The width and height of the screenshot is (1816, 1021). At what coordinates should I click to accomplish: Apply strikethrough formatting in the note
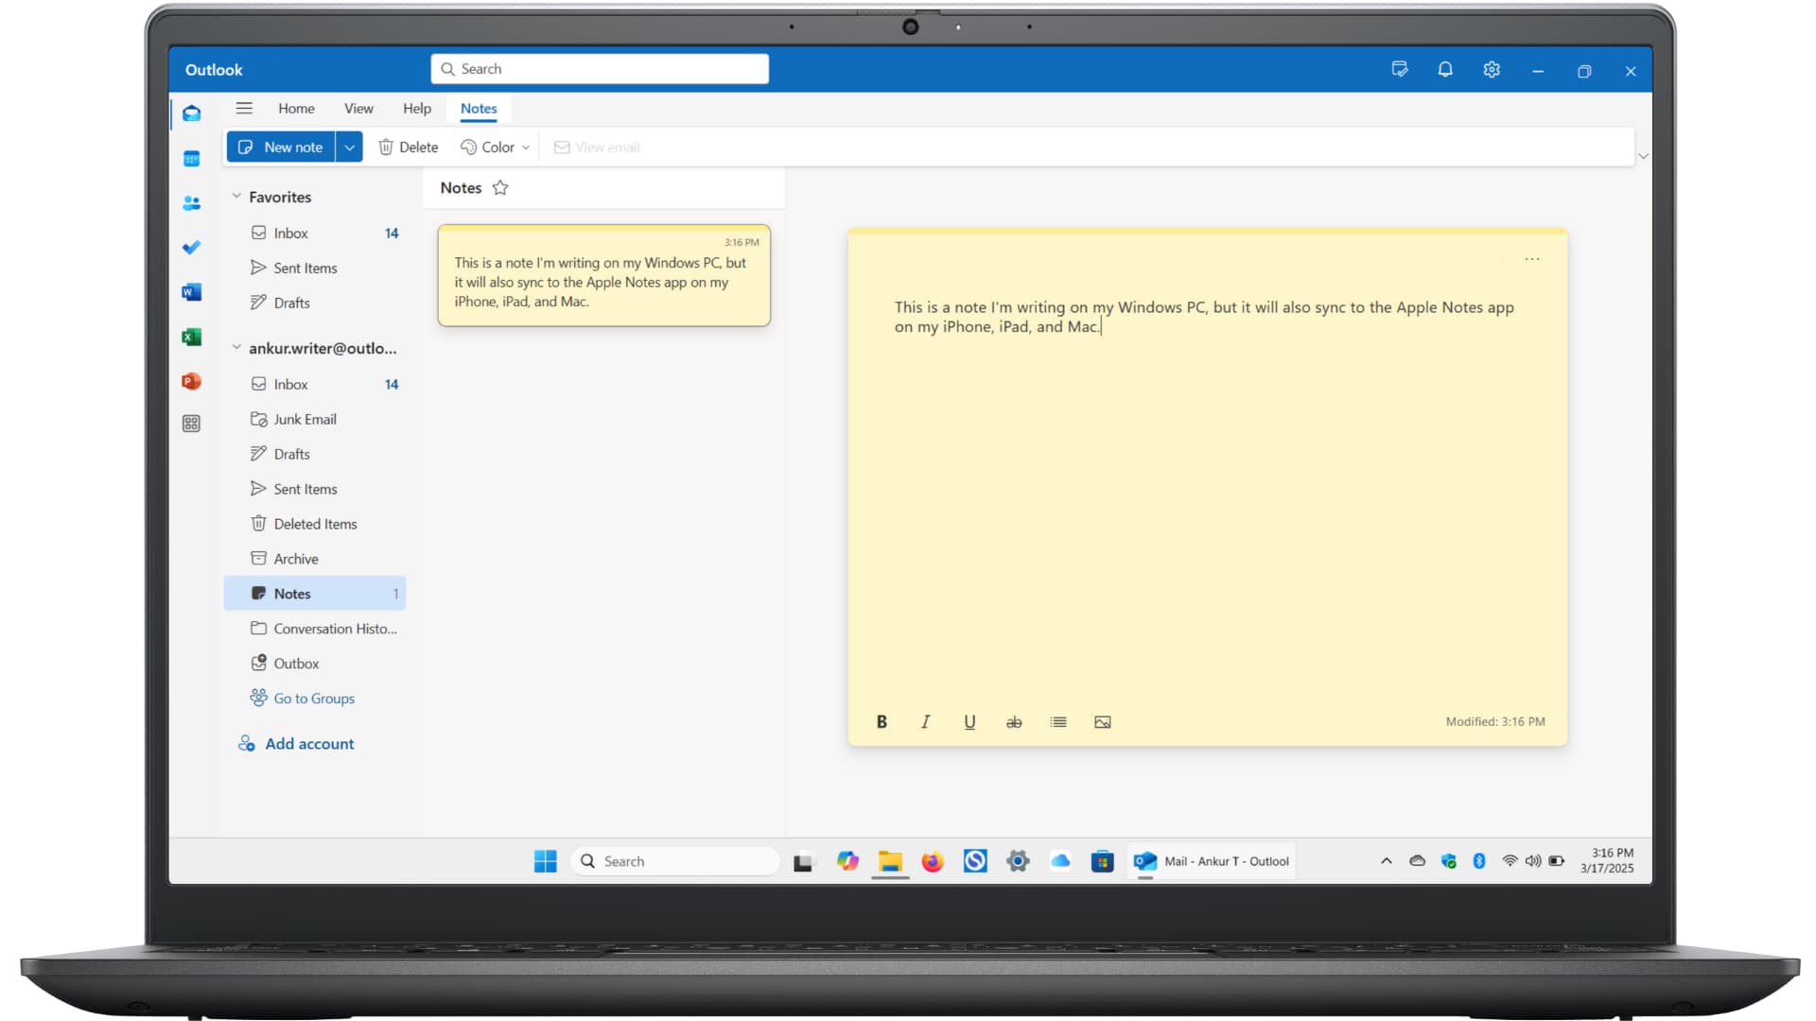(1014, 721)
